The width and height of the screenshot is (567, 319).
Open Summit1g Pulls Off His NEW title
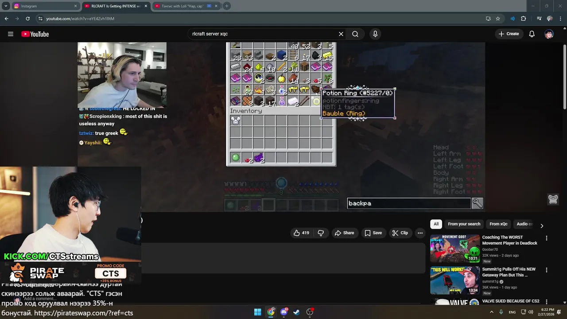pyautogui.click(x=509, y=272)
